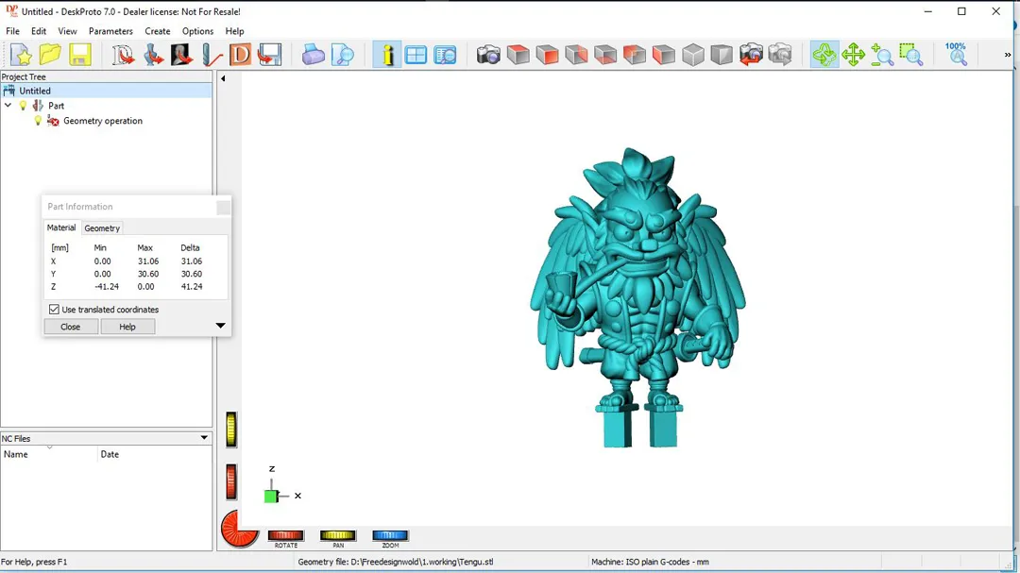Sort NC files by Date column
This screenshot has height=573, width=1020.
click(x=155, y=455)
